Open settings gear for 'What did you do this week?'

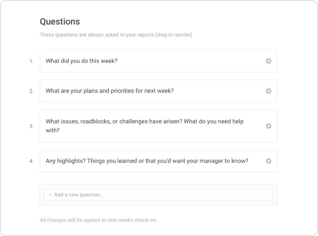tap(268, 61)
